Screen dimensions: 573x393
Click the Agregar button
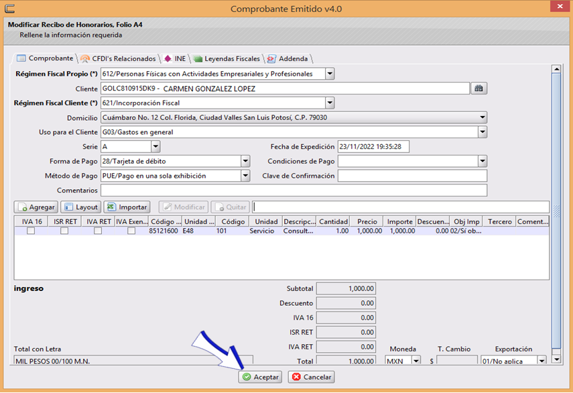point(36,207)
